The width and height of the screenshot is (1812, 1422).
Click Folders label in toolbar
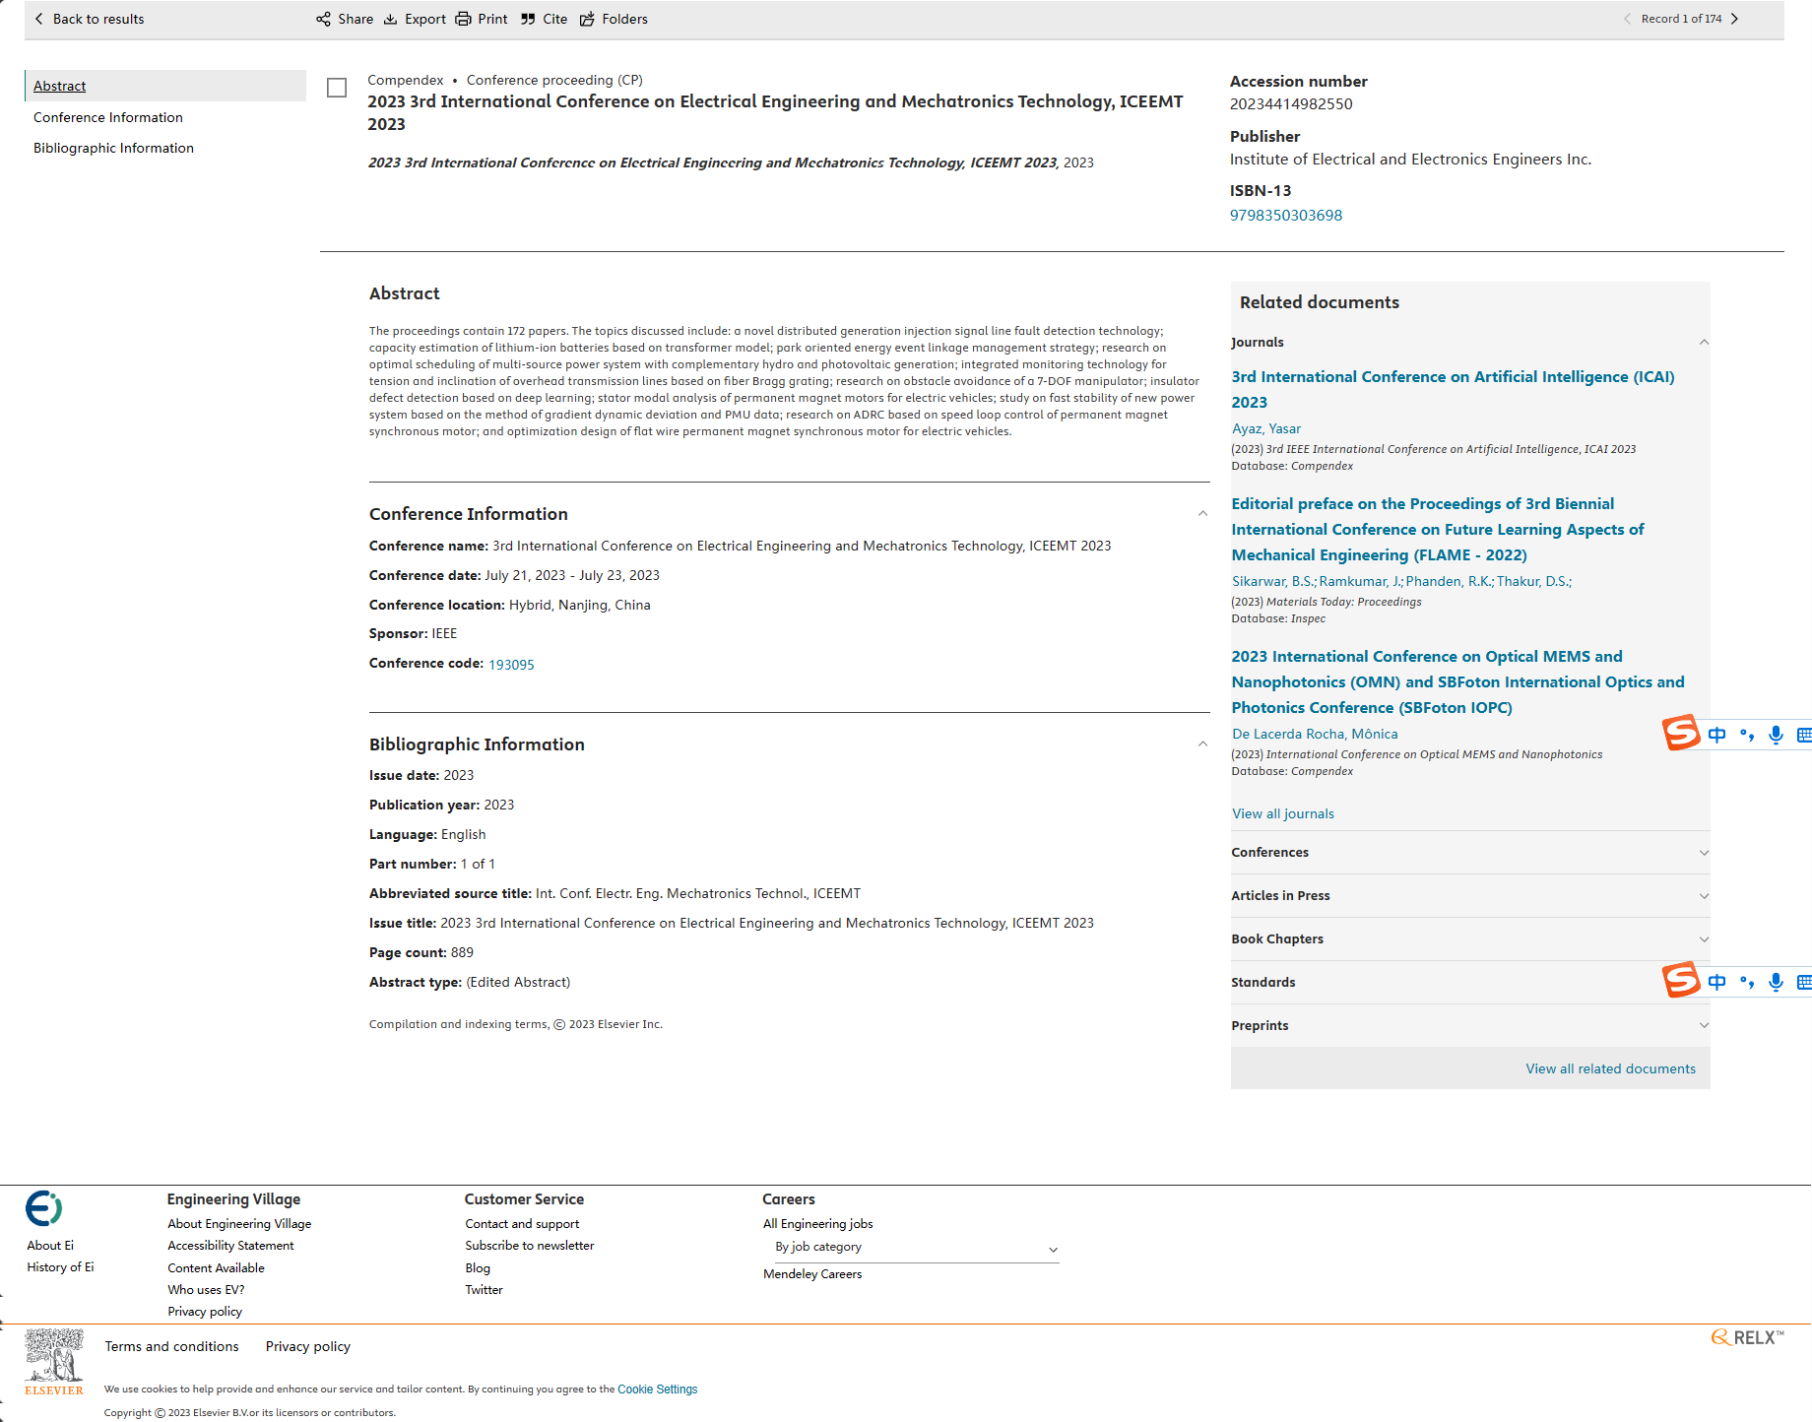coord(625,19)
